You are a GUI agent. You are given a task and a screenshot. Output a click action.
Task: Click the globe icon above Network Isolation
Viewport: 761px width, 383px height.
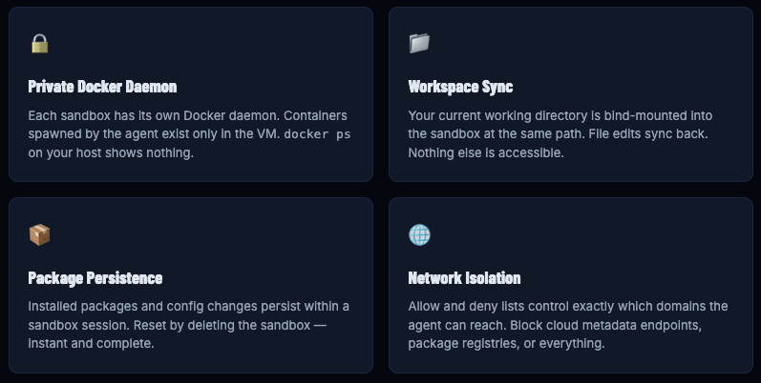(419, 235)
